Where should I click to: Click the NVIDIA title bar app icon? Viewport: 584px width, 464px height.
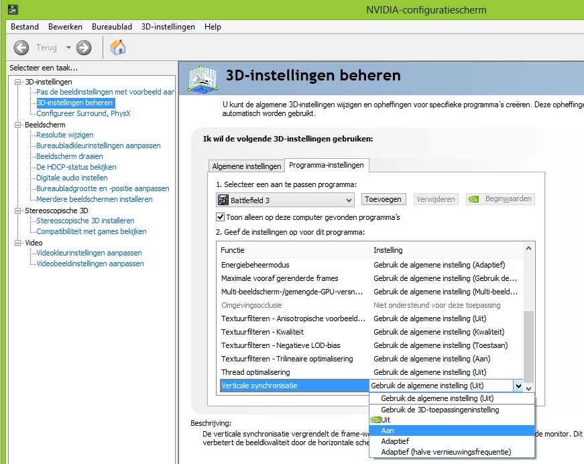point(13,9)
